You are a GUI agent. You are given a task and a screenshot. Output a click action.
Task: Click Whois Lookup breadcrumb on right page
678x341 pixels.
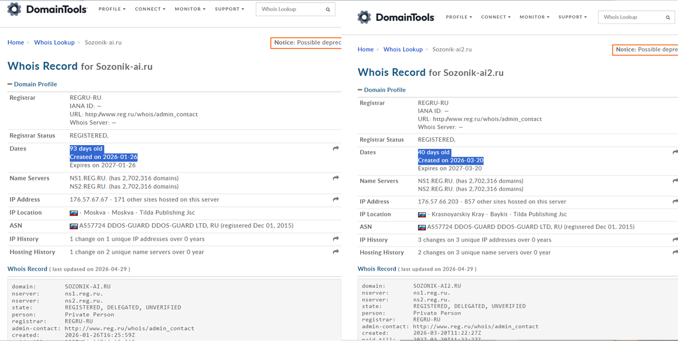403,50
